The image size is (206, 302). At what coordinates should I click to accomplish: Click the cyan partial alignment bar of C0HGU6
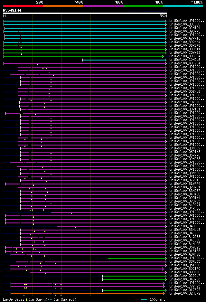(124, 60)
